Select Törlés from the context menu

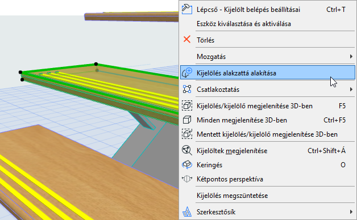[268, 40]
